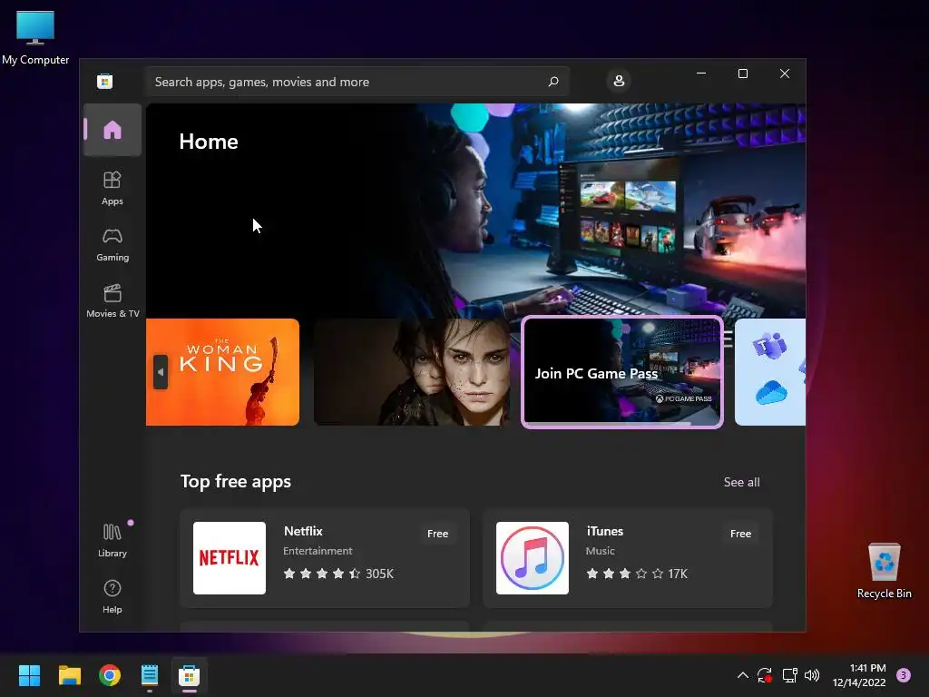Select the My Computer desktop icon

[x=35, y=38]
